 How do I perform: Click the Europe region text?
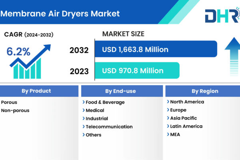click(178, 110)
